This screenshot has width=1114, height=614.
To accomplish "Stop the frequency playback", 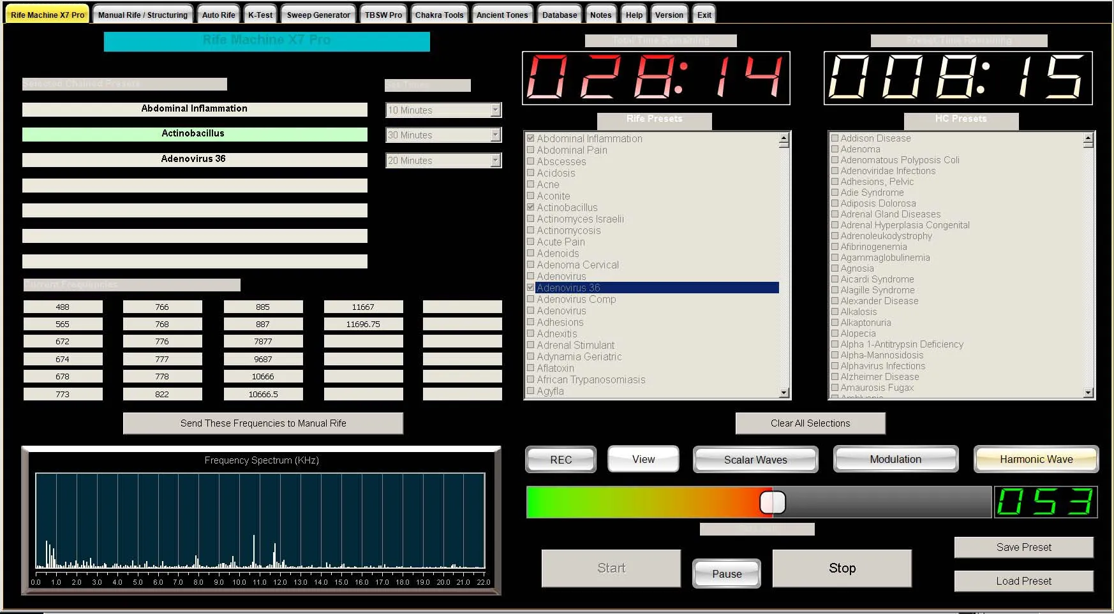I will click(842, 568).
